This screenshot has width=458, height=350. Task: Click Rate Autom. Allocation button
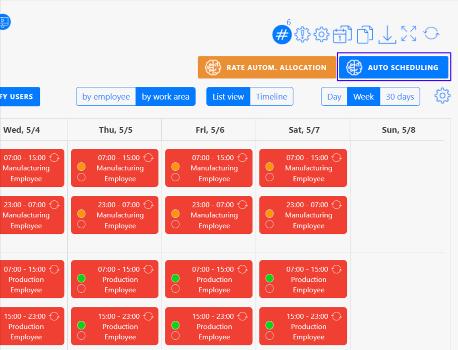[267, 68]
